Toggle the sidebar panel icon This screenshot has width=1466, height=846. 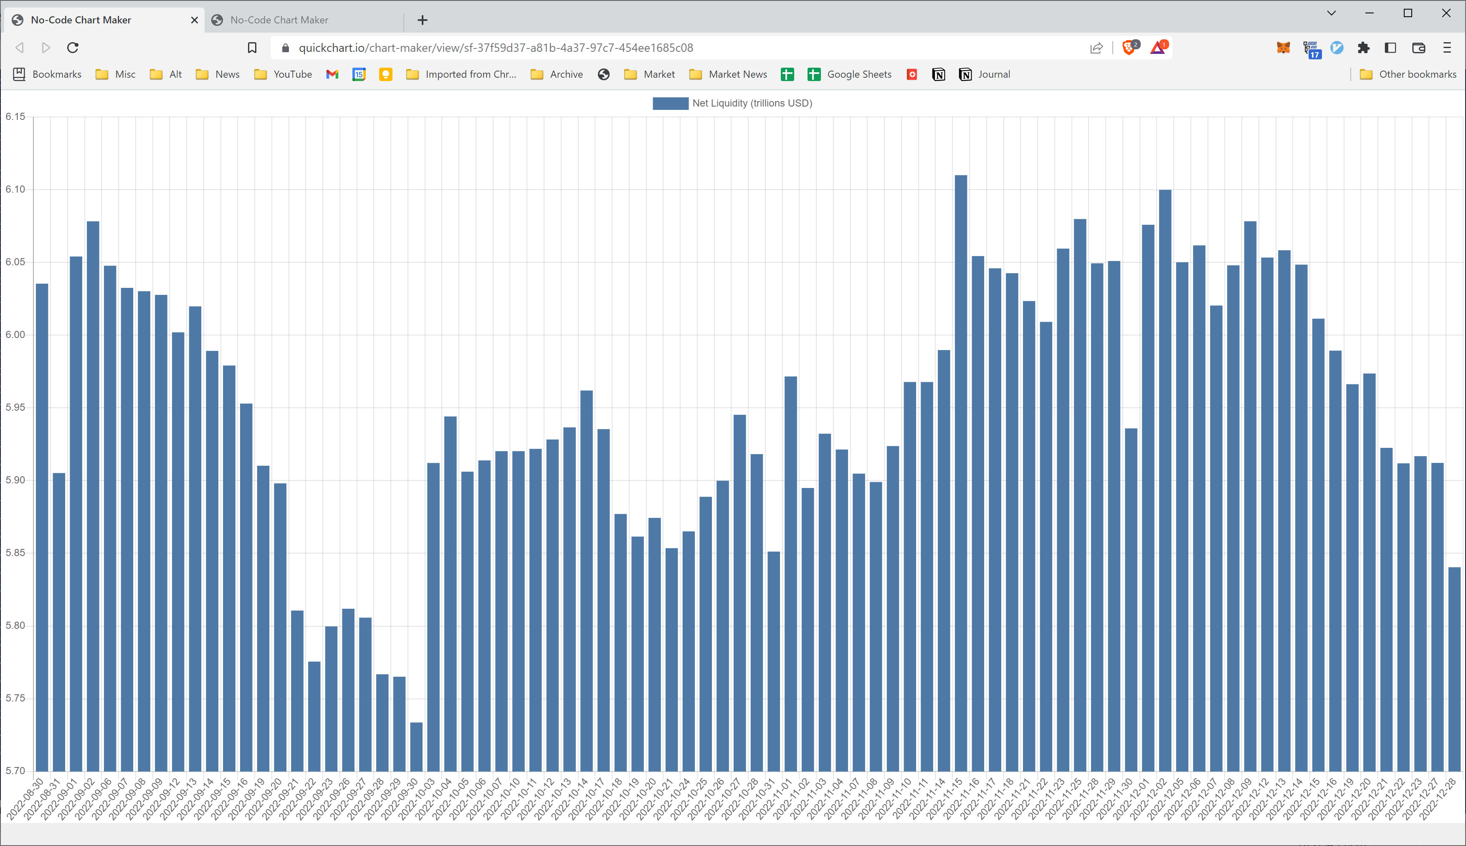tap(1390, 48)
